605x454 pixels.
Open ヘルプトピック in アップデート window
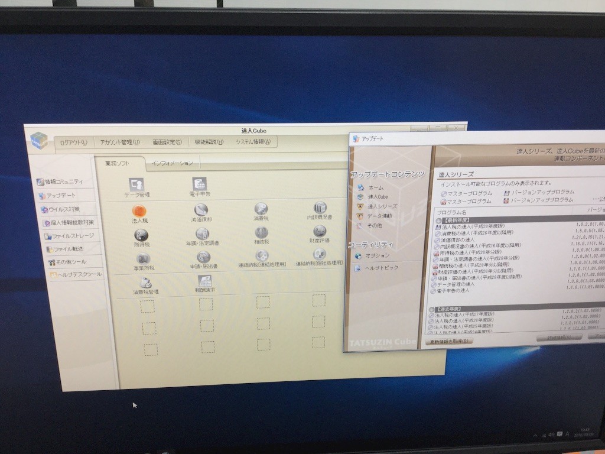tap(376, 268)
